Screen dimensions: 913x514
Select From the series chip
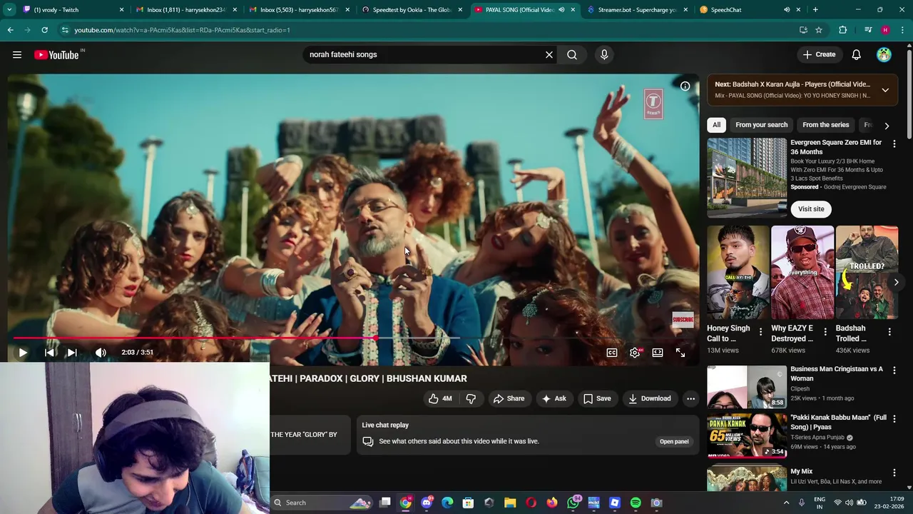point(825,125)
